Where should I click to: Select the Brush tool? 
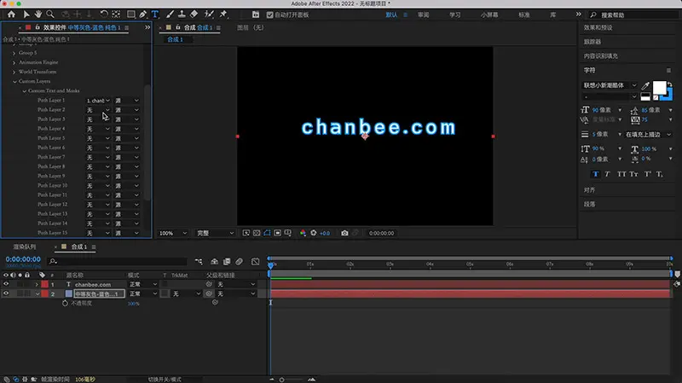point(170,15)
